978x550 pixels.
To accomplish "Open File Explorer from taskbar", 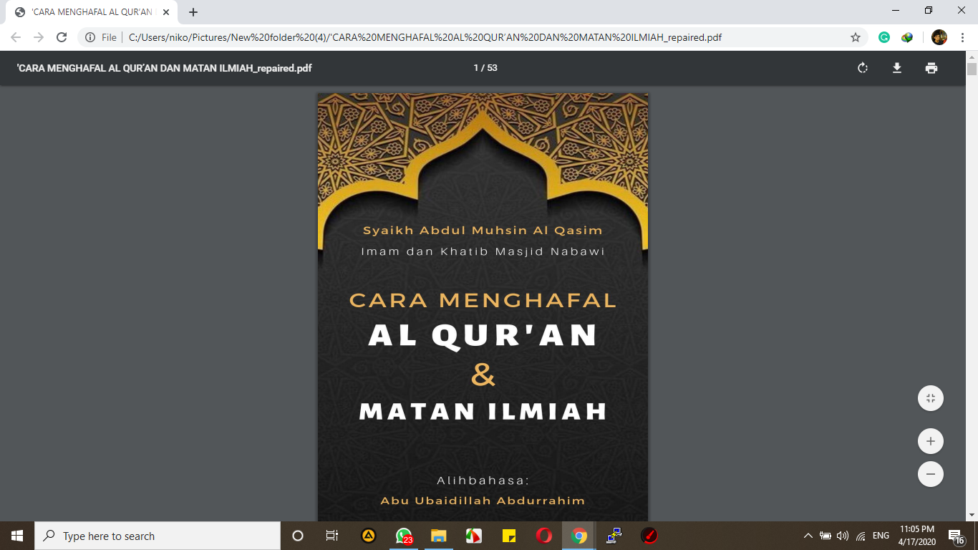I will (438, 536).
